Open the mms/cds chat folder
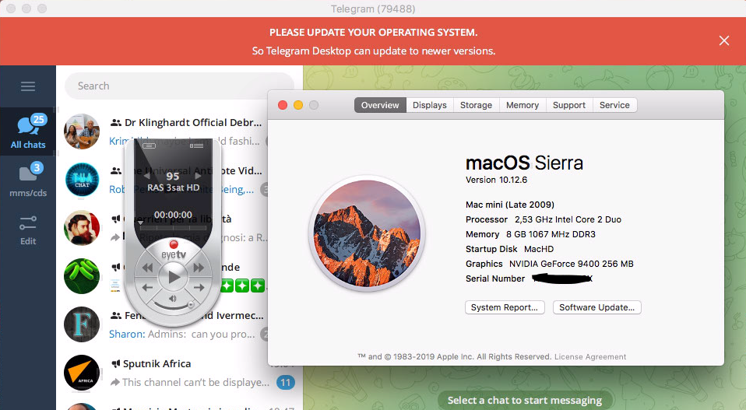The width and height of the screenshot is (746, 410). (x=28, y=180)
